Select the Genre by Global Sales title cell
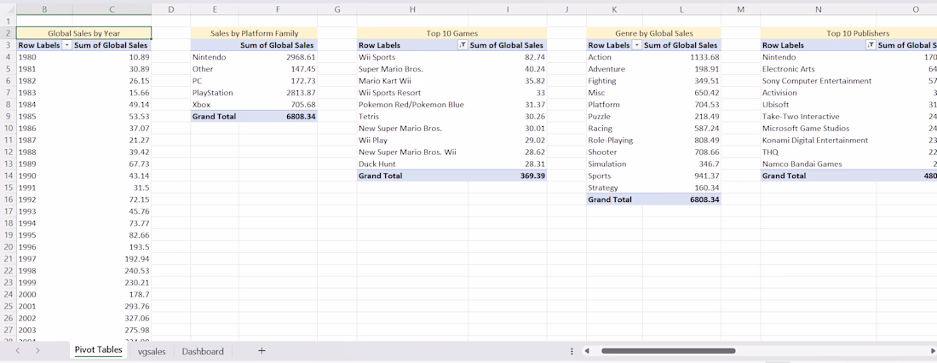937x363 pixels. [653, 33]
